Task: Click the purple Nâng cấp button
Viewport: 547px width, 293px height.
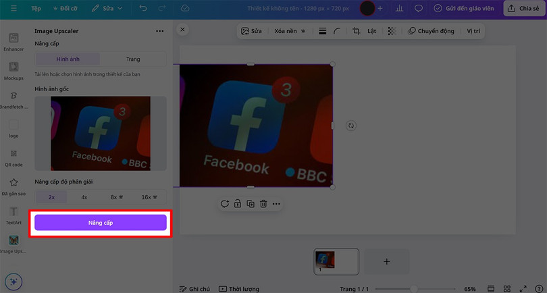Action: tap(100, 223)
